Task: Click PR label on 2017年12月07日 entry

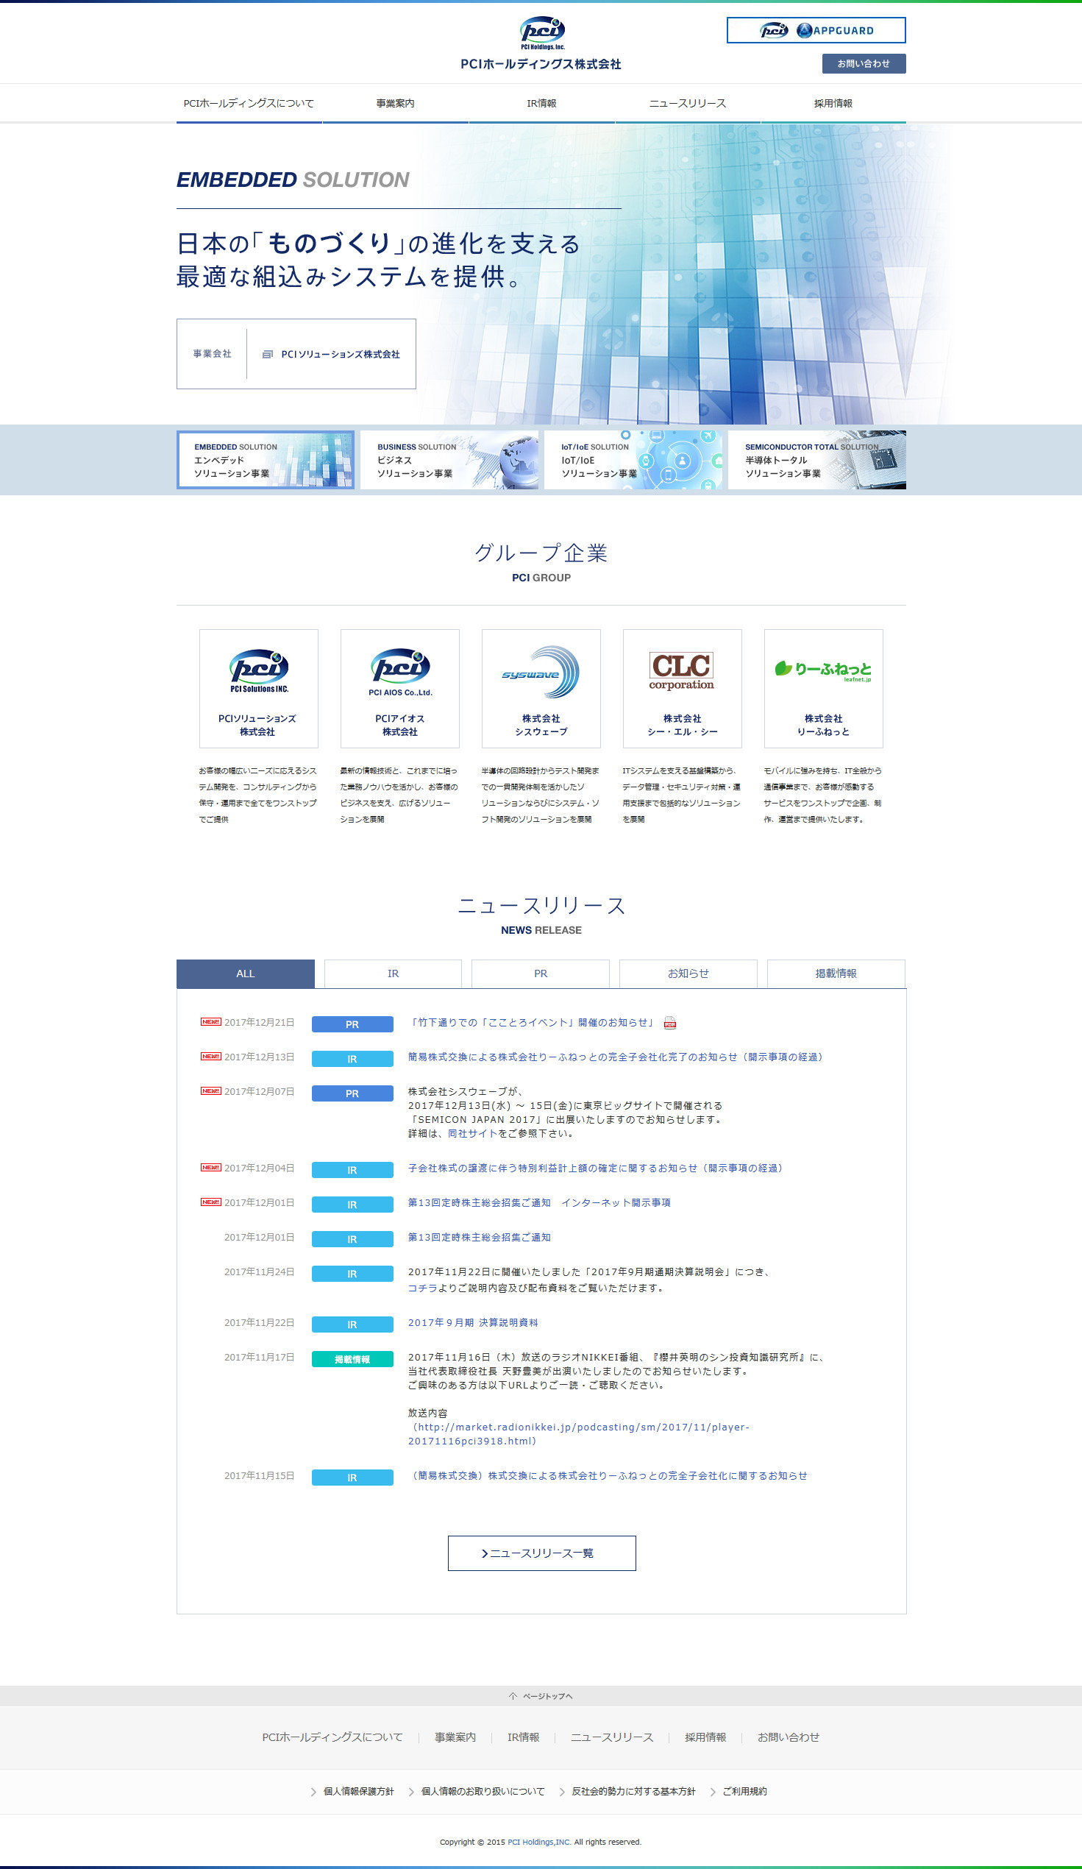Action: click(x=352, y=1094)
